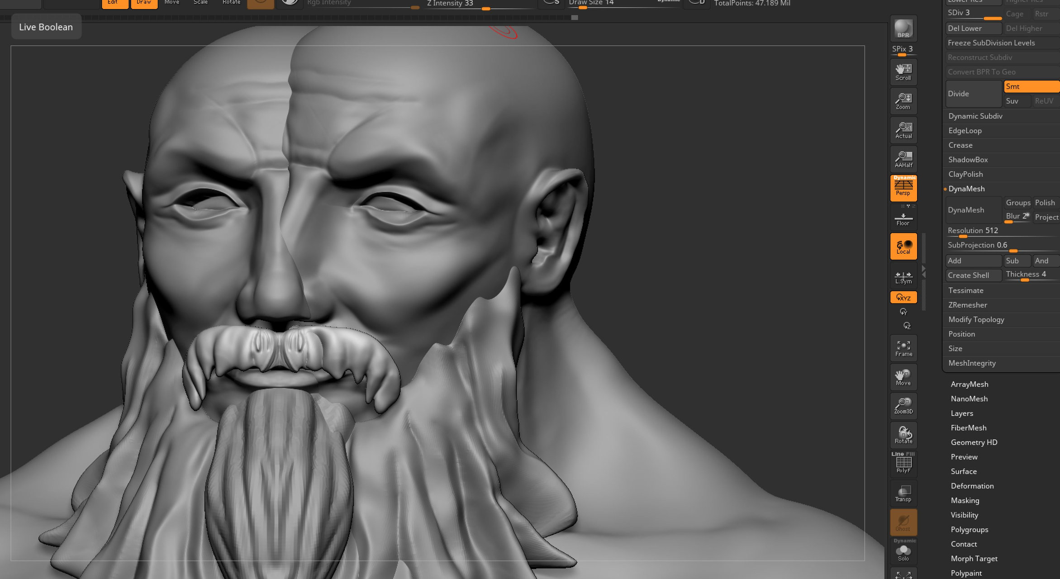Set canvas to Actual size
This screenshot has height=579, width=1060.
tap(903, 130)
